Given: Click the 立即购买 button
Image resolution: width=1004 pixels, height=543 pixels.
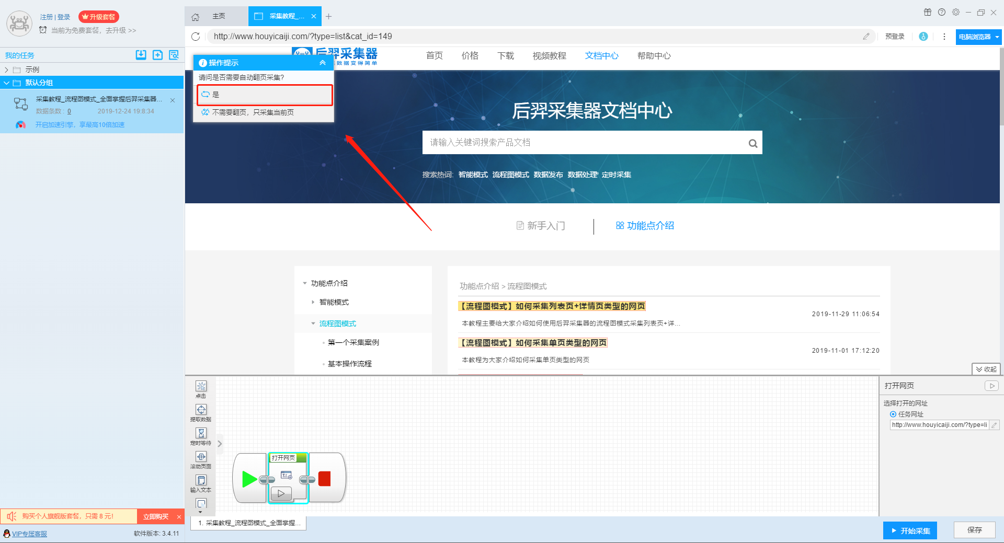Looking at the screenshot, I should pyautogui.click(x=155, y=516).
